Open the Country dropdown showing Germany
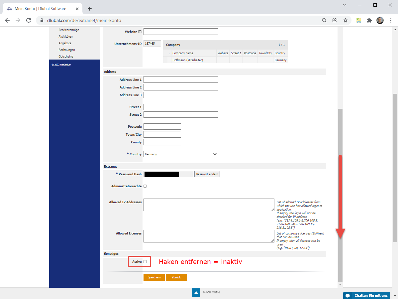This screenshot has height=299, width=398. (181, 154)
